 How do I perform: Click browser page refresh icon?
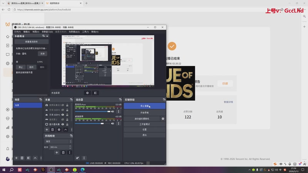pyautogui.click(x=9, y=9)
